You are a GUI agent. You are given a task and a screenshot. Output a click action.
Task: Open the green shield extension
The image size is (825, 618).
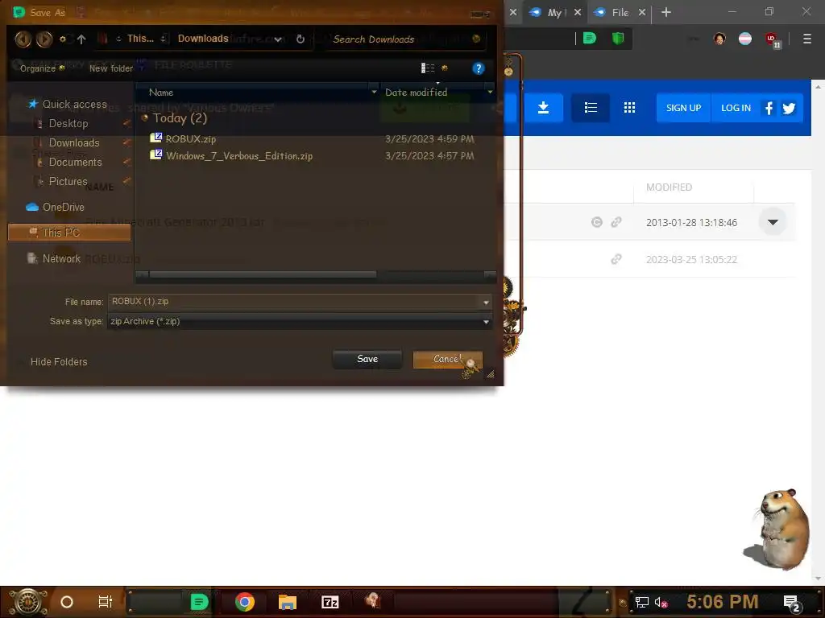coord(618,39)
